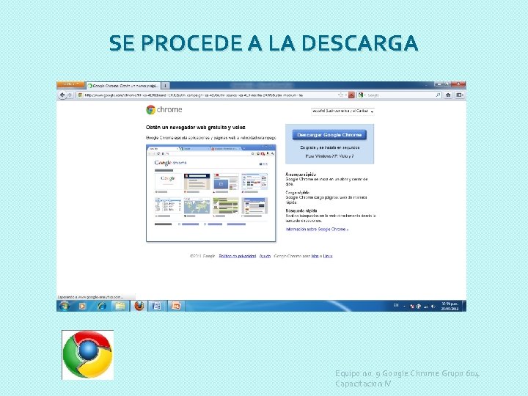Viewport: 528px width, 396px height.
Task: Click Chrome browser preview screenshot
Action: (210, 193)
